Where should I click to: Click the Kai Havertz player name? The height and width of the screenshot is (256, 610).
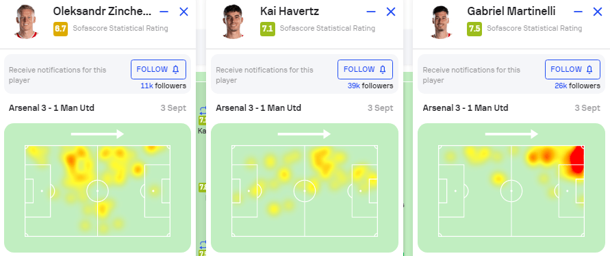[x=290, y=11]
